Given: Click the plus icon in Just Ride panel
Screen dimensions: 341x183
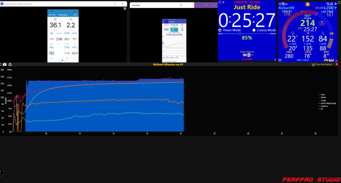Looking at the screenshot, I should (223, 2).
